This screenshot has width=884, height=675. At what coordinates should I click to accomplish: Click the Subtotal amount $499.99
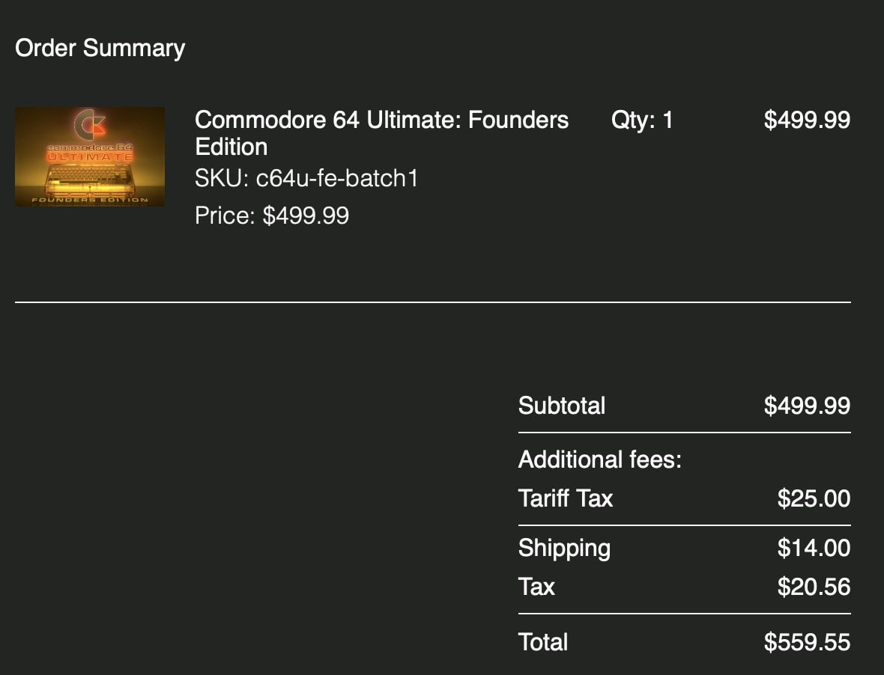click(x=807, y=406)
